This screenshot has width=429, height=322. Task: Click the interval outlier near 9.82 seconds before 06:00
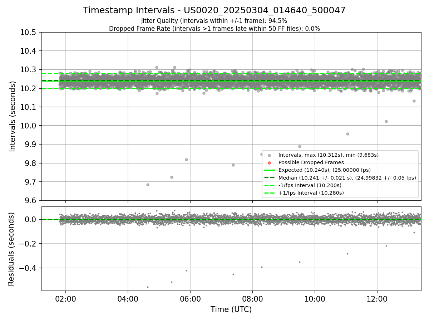coord(186,160)
